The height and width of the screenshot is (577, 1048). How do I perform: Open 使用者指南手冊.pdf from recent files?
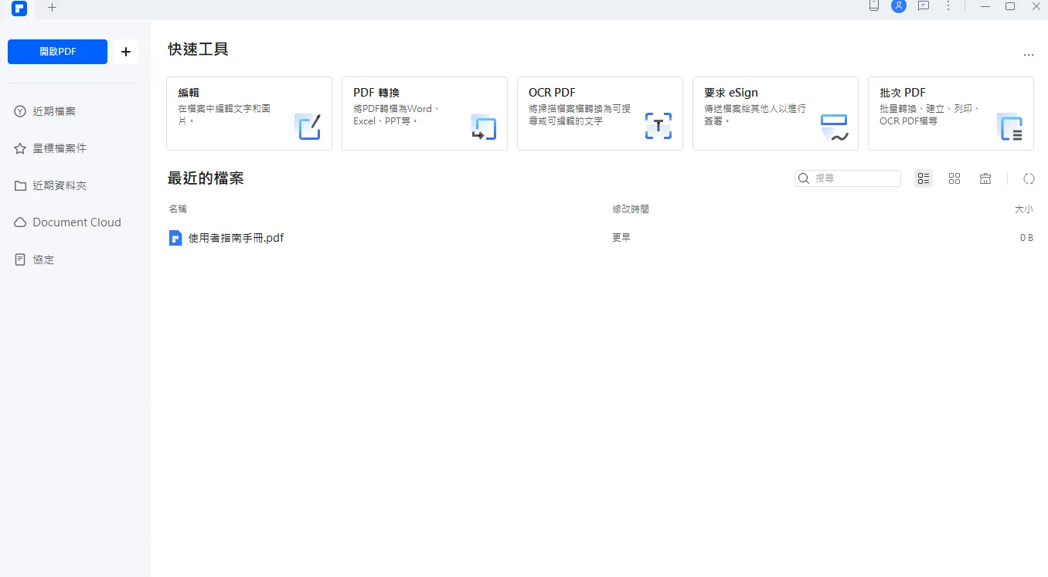coord(234,238)
